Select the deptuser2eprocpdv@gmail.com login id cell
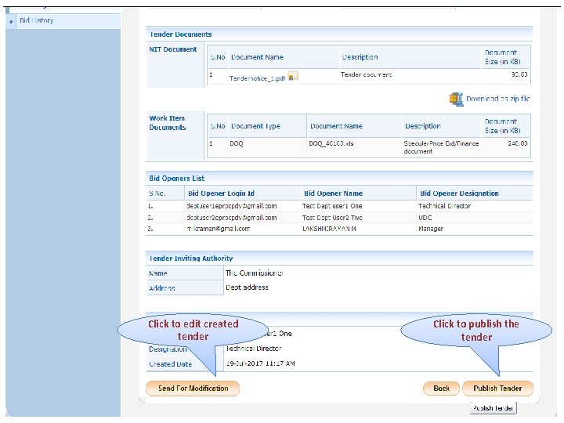564x423 pixels. [232, 218]
